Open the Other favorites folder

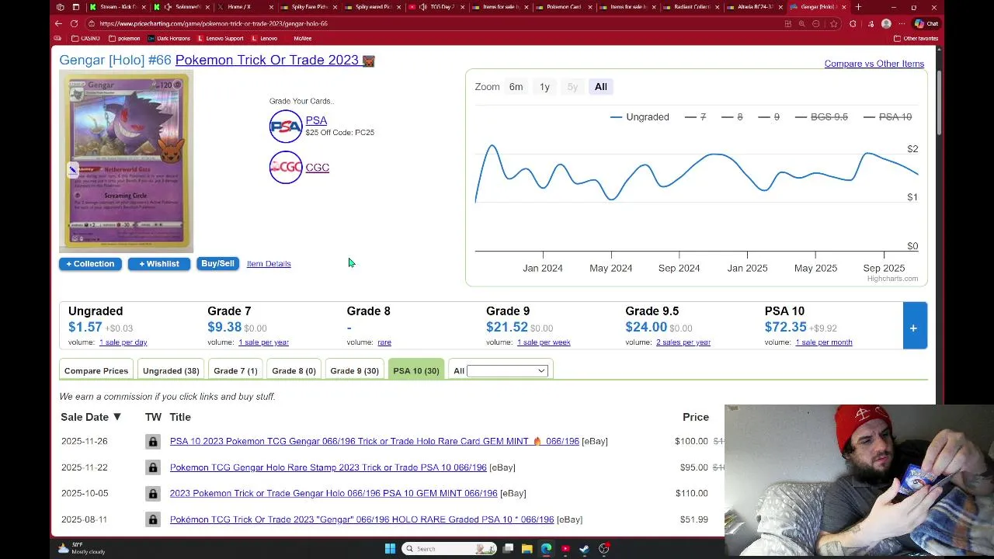pos(916,38)
